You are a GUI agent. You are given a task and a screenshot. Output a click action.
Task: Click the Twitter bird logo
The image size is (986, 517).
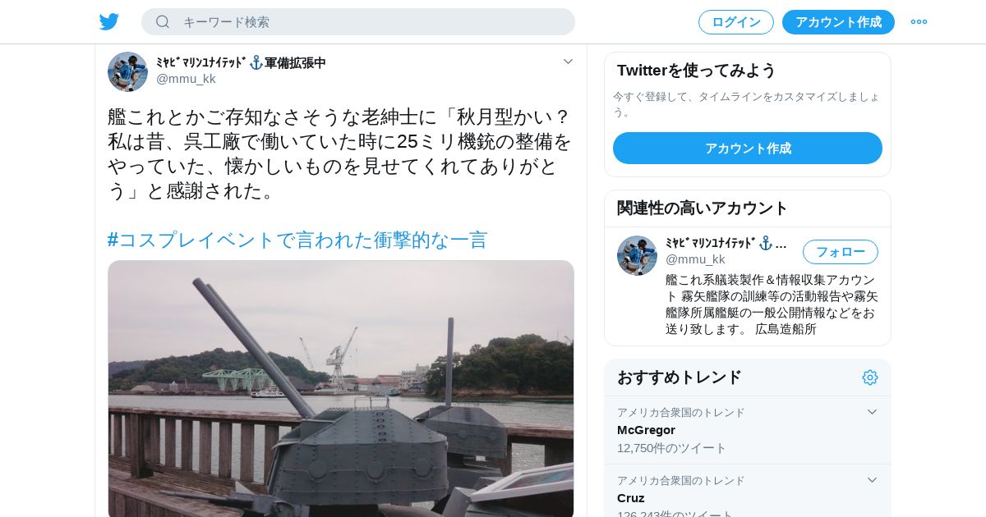[x=109, y=22]
